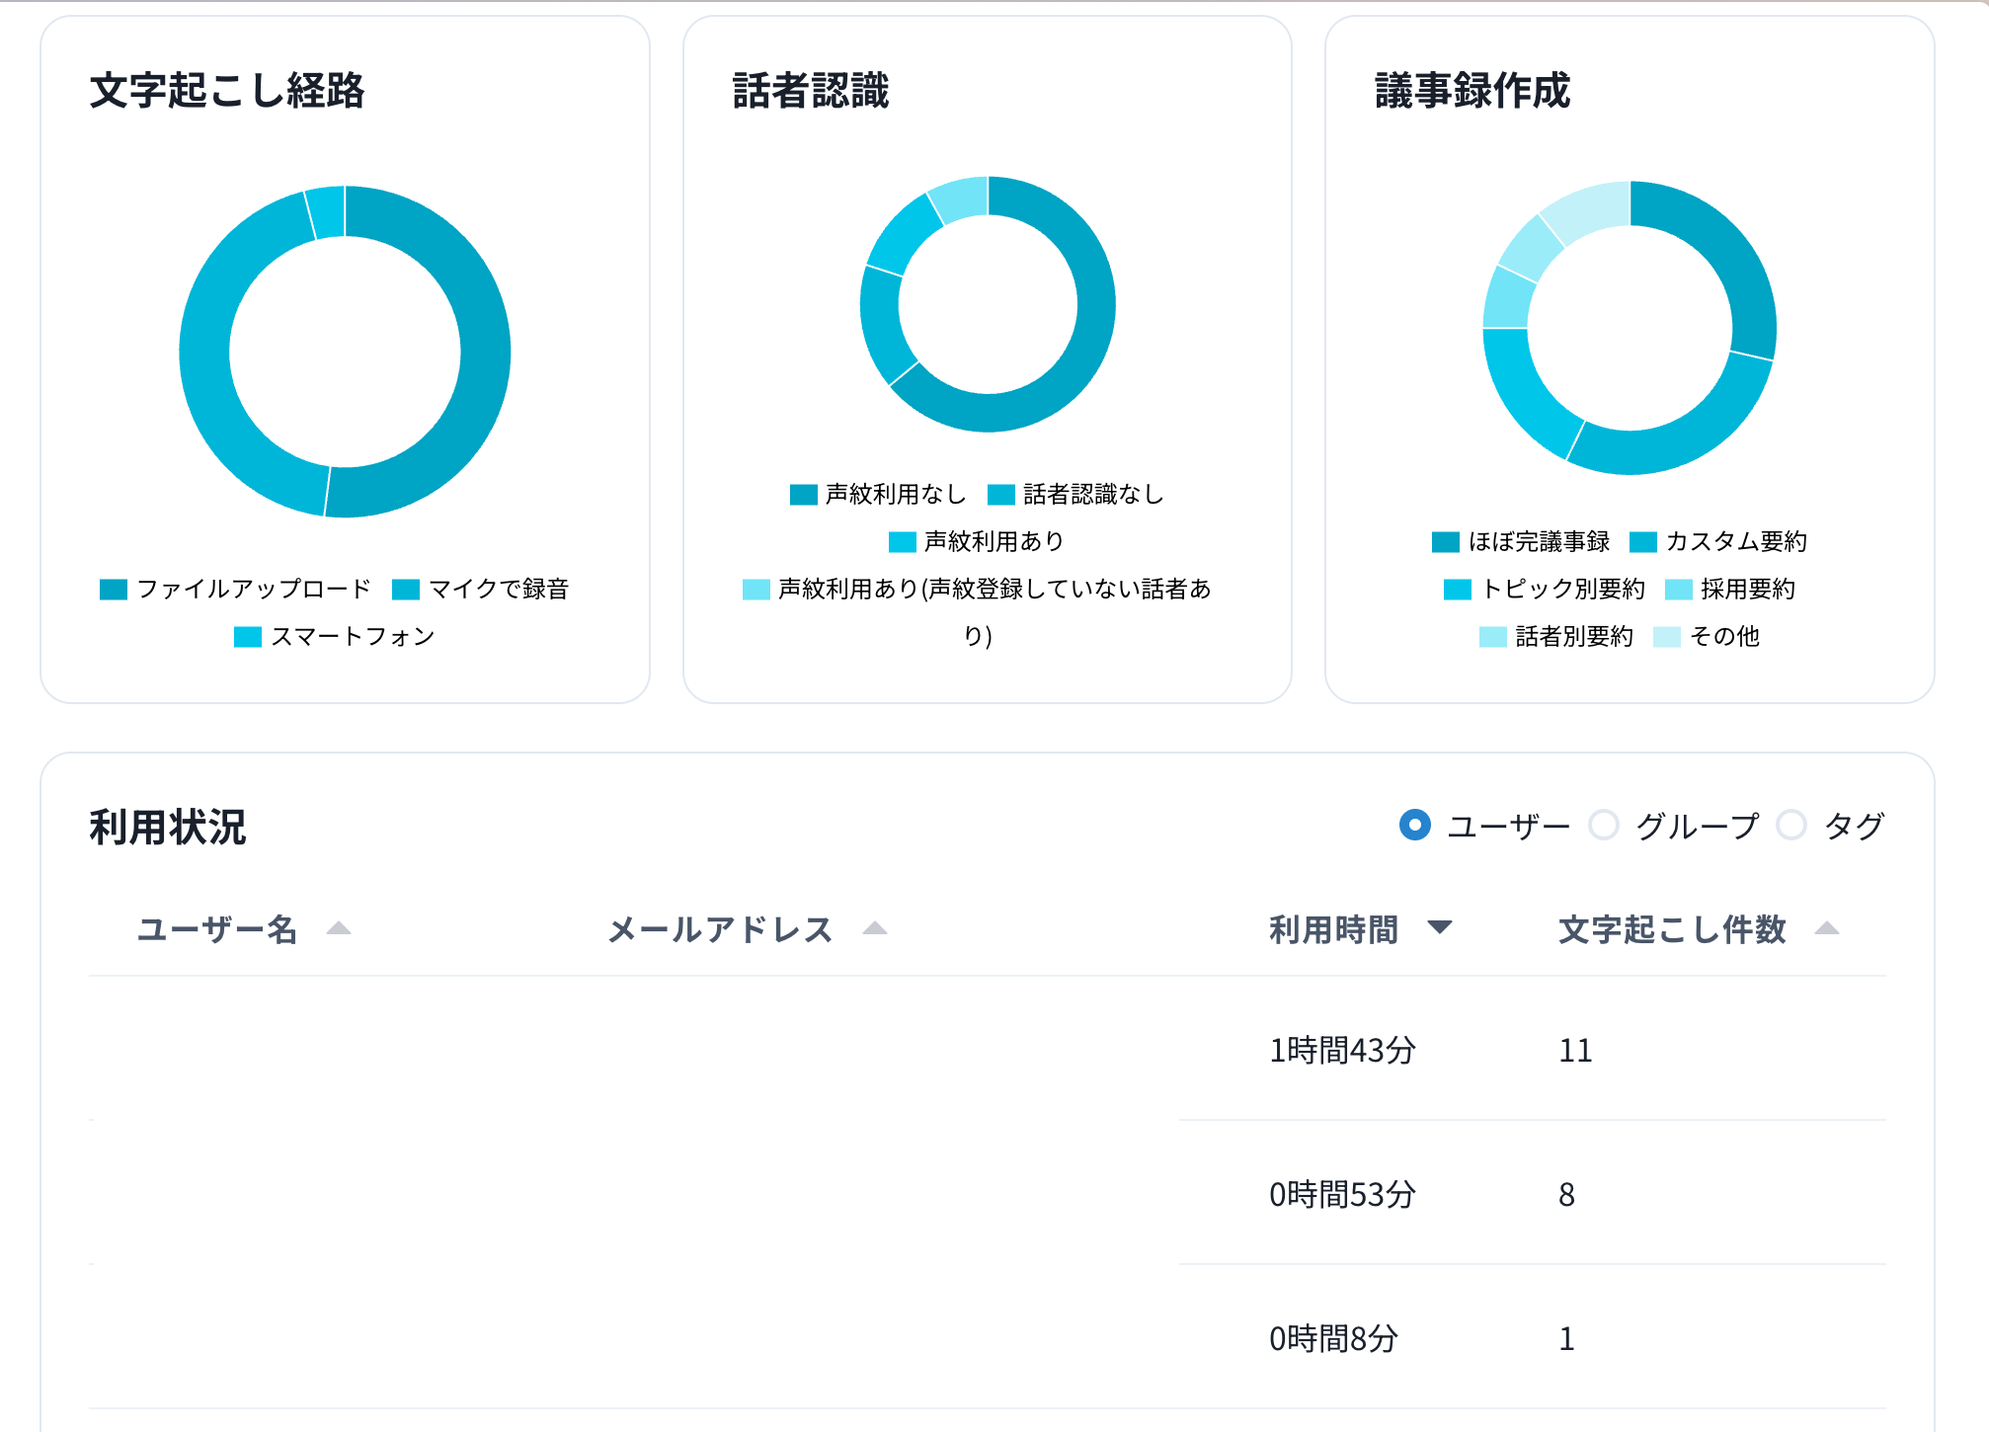The height and width of the screenshot is (1432, 1989).
Task: Select the タグ radio button
Action: (1792, 826)
